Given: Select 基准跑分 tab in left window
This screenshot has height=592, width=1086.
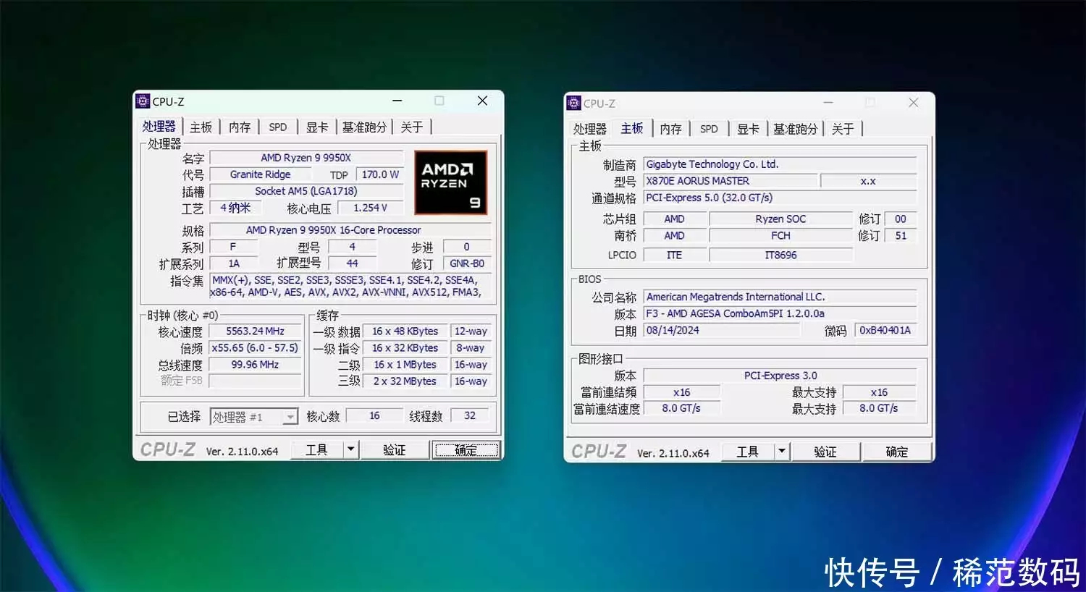Looking at the screenshot, I should coord(364,127).
